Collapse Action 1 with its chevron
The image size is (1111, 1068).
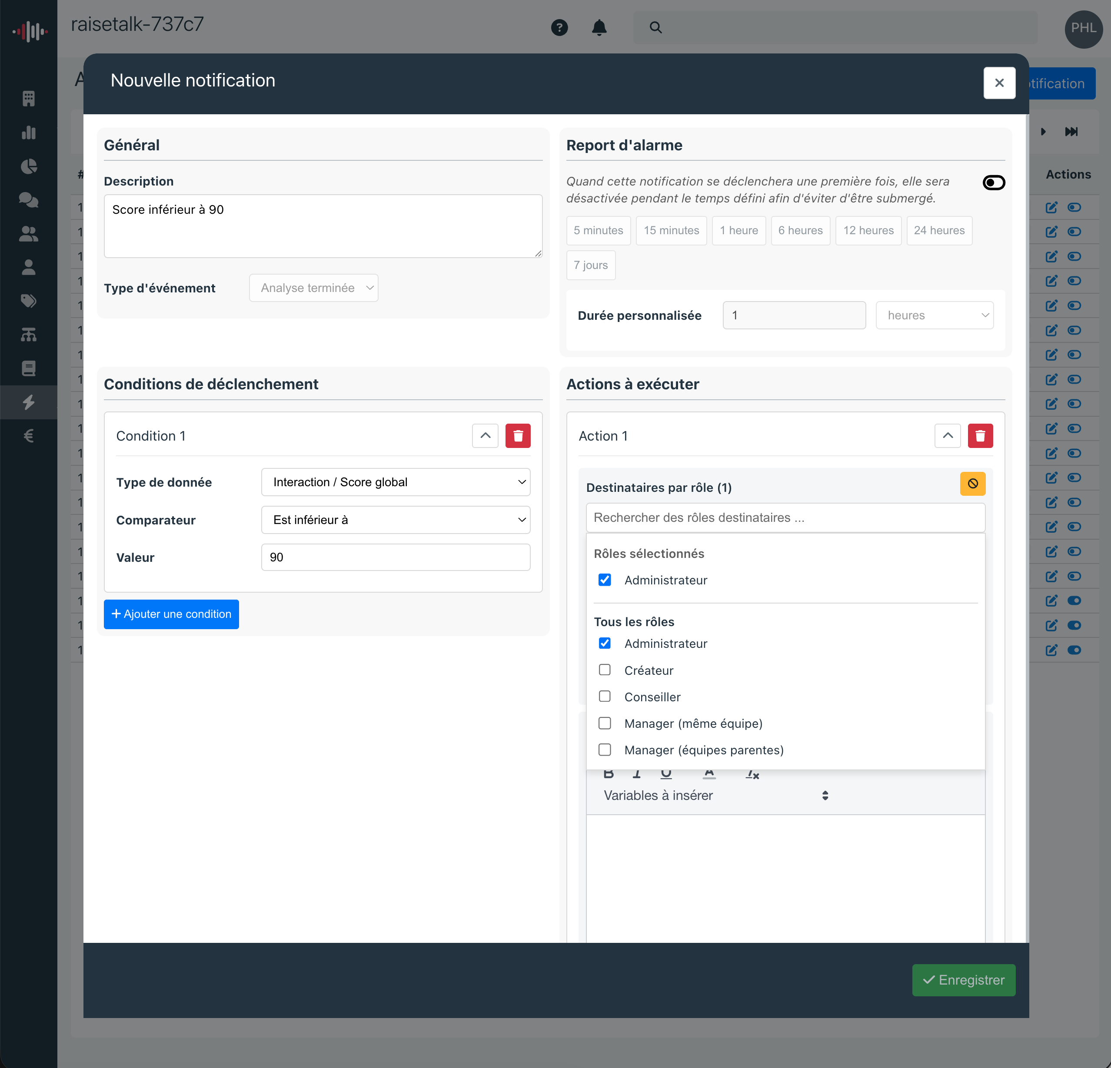[x=947, y=436]
